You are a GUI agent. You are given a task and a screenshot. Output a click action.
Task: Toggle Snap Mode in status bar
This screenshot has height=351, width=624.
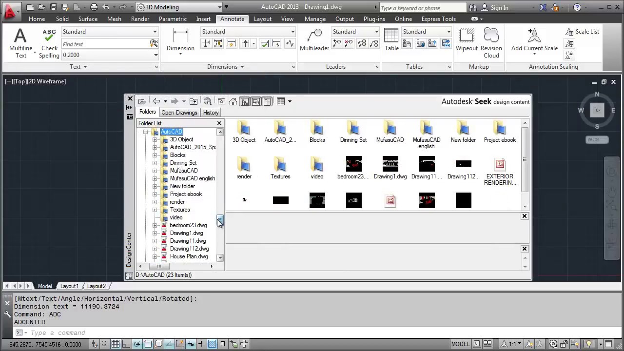[105, 344]
